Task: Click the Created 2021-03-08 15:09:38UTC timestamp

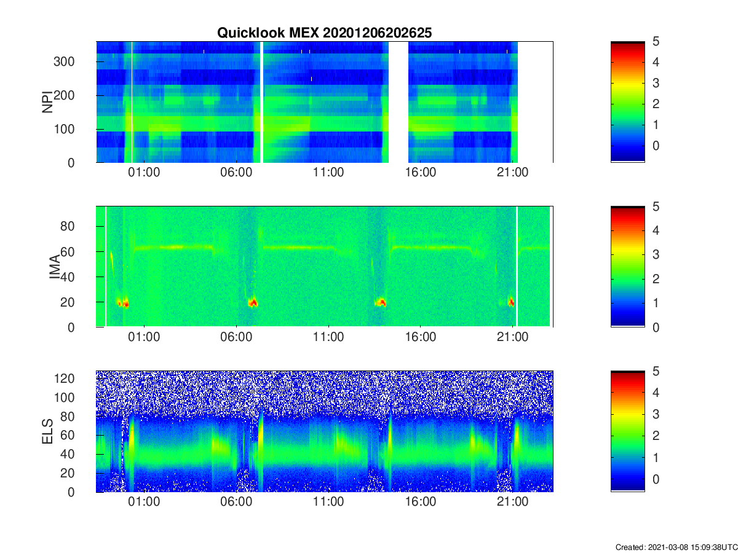Action: (676, 547)
